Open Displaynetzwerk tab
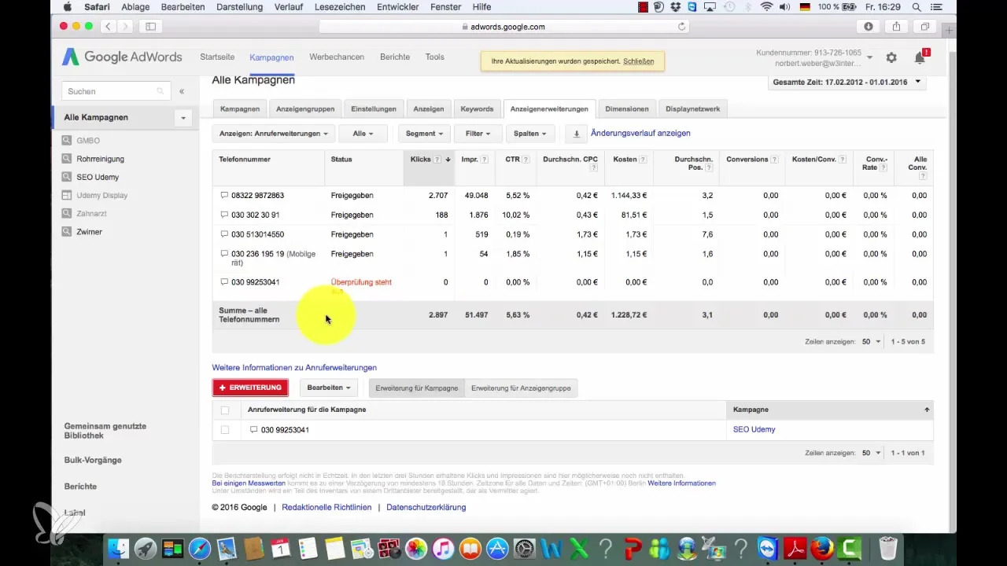The image size is (1007, 566). pos(692,109)
